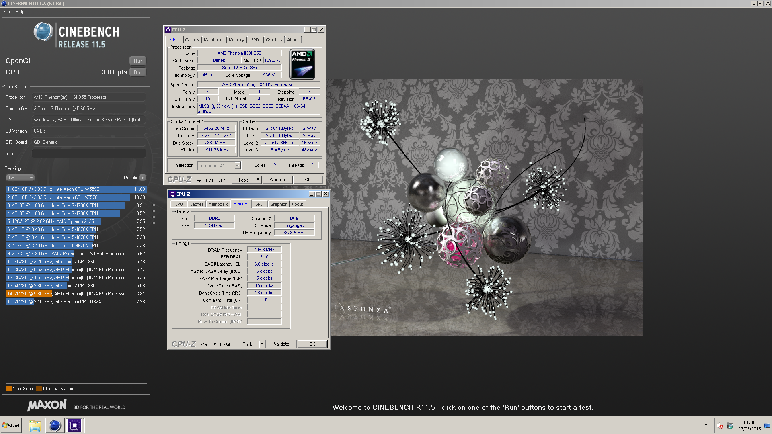Switch to Mainboard tab in top CPU-Z

tap(214, 40)
